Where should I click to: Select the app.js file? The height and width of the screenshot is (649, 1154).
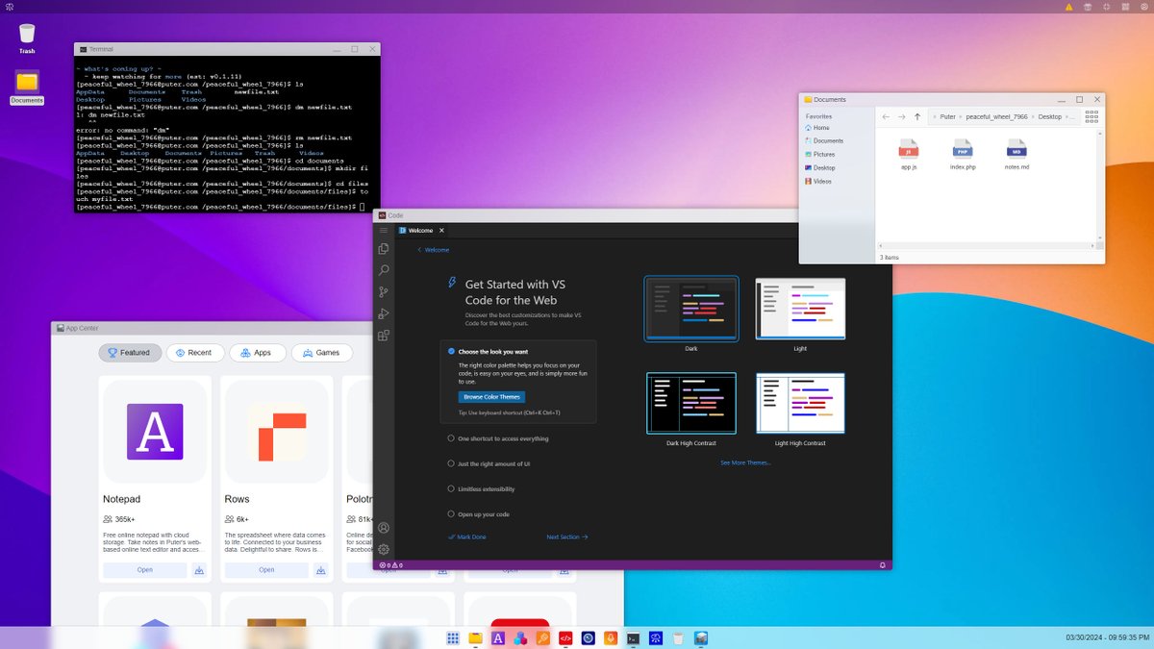click(909, 154)
